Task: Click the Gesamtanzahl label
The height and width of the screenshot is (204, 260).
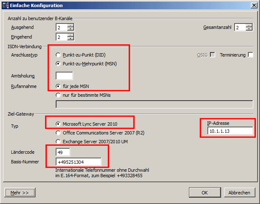Action: [217, 27]
